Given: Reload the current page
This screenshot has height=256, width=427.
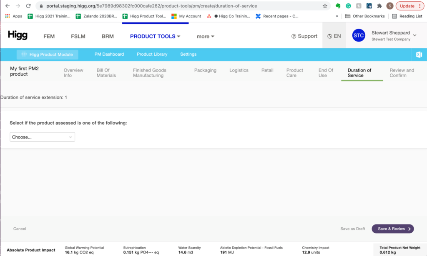Looking at the screenshot, I should 28,6.
